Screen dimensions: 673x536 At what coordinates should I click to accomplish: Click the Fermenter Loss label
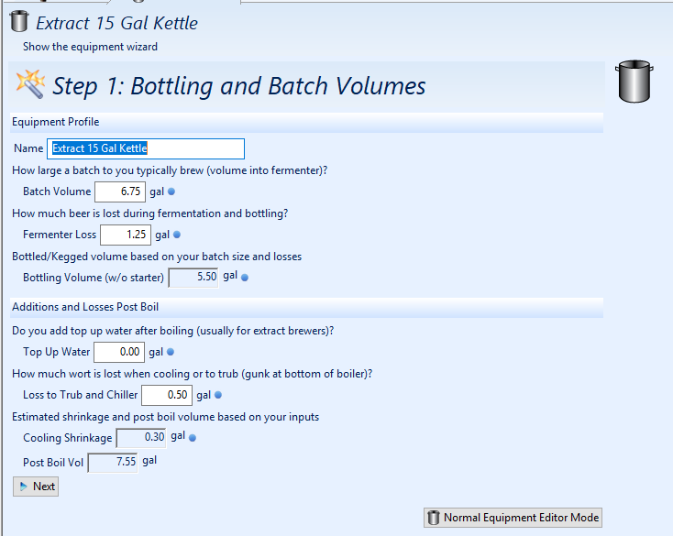click(60, 235)
